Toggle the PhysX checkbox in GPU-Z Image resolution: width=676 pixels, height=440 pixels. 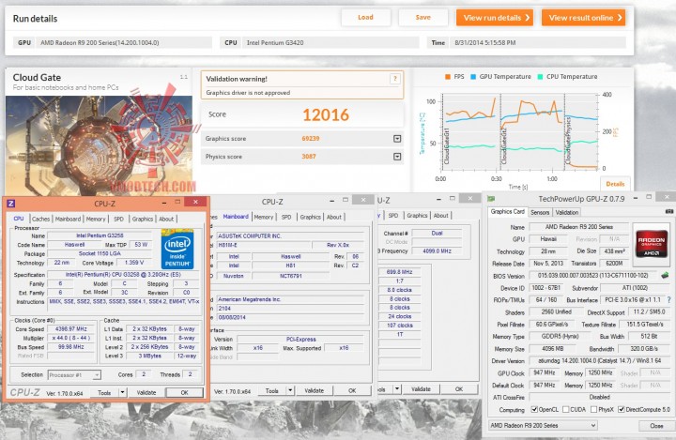tap(593, 409)
